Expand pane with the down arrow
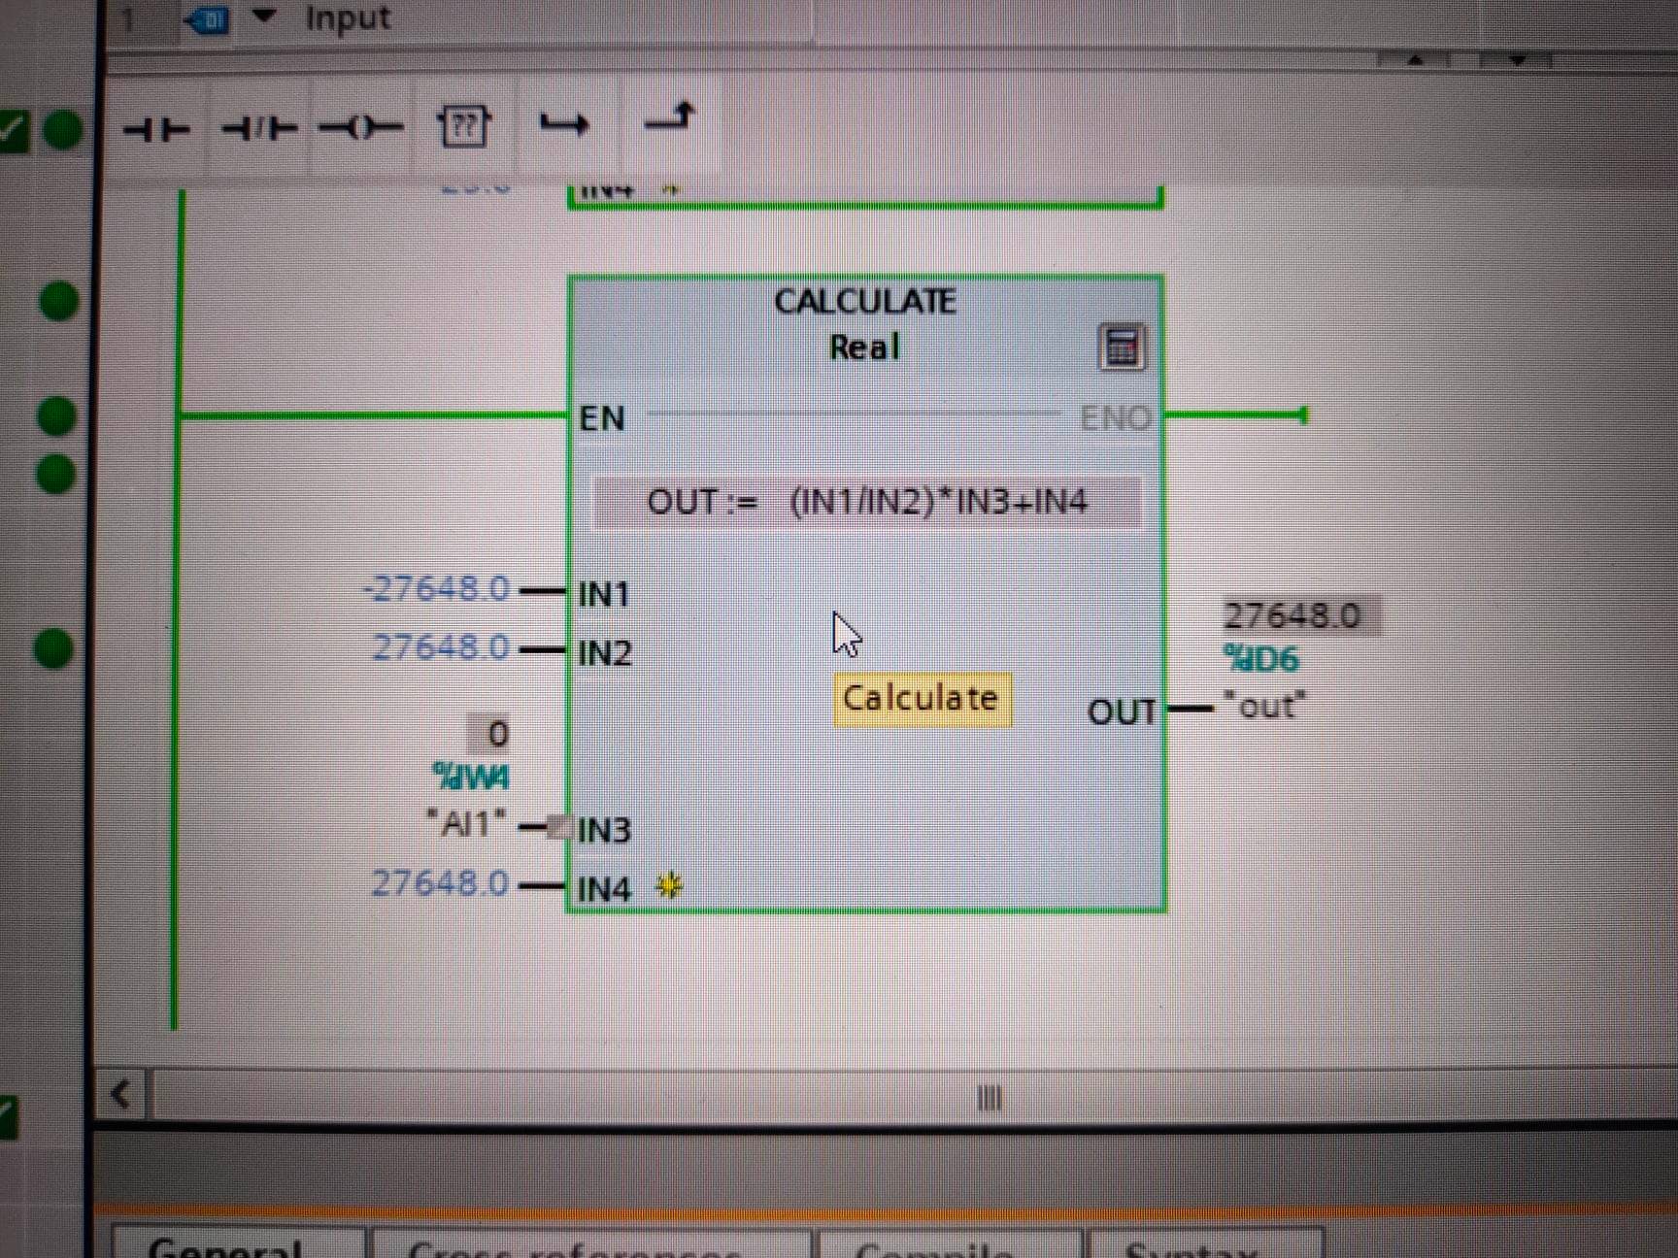Image resolution: width=1678 pixels, height=1258 pixels. [x=1517, y=60]
